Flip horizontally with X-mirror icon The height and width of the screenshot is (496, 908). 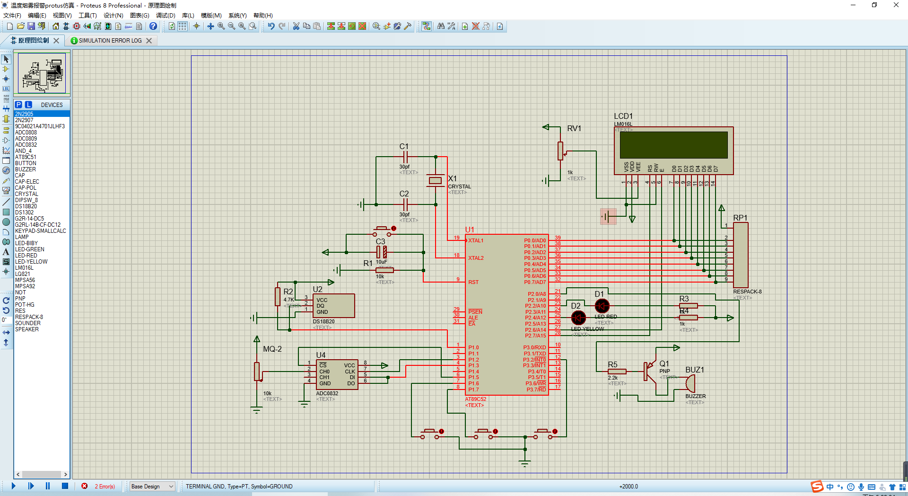point(6,333)
